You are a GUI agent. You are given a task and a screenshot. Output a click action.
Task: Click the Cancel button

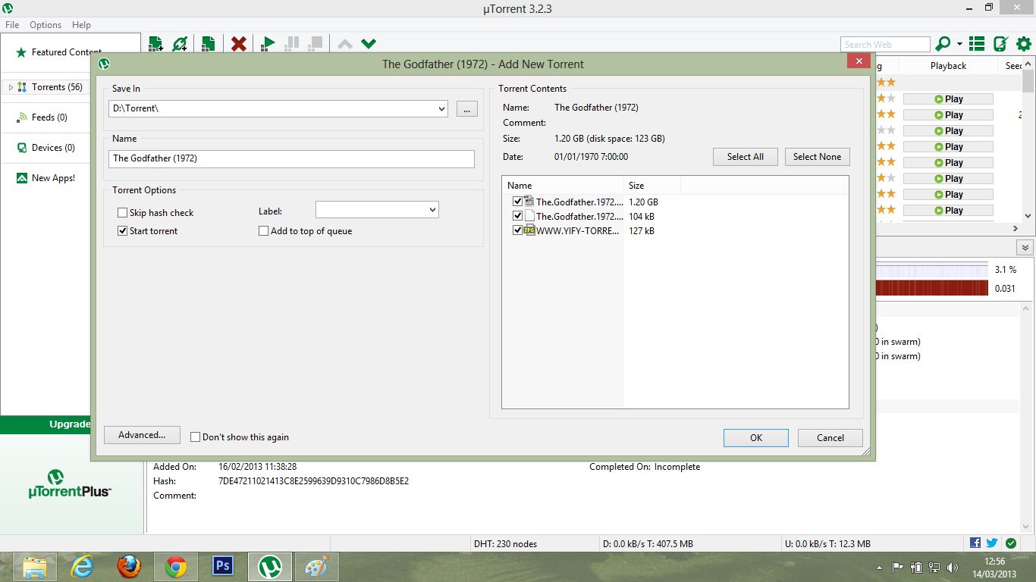tap(830, 438)
